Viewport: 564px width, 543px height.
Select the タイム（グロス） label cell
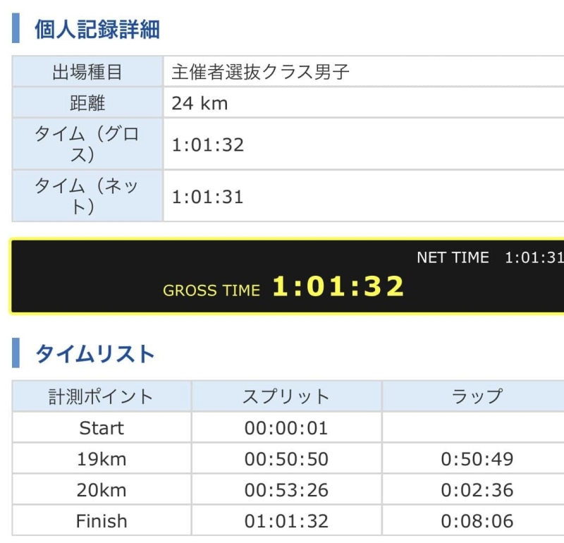87,145
